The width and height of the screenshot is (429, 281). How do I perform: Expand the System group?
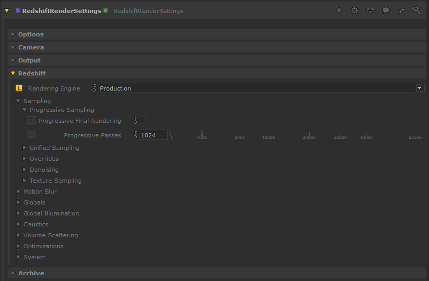[18, 257]
